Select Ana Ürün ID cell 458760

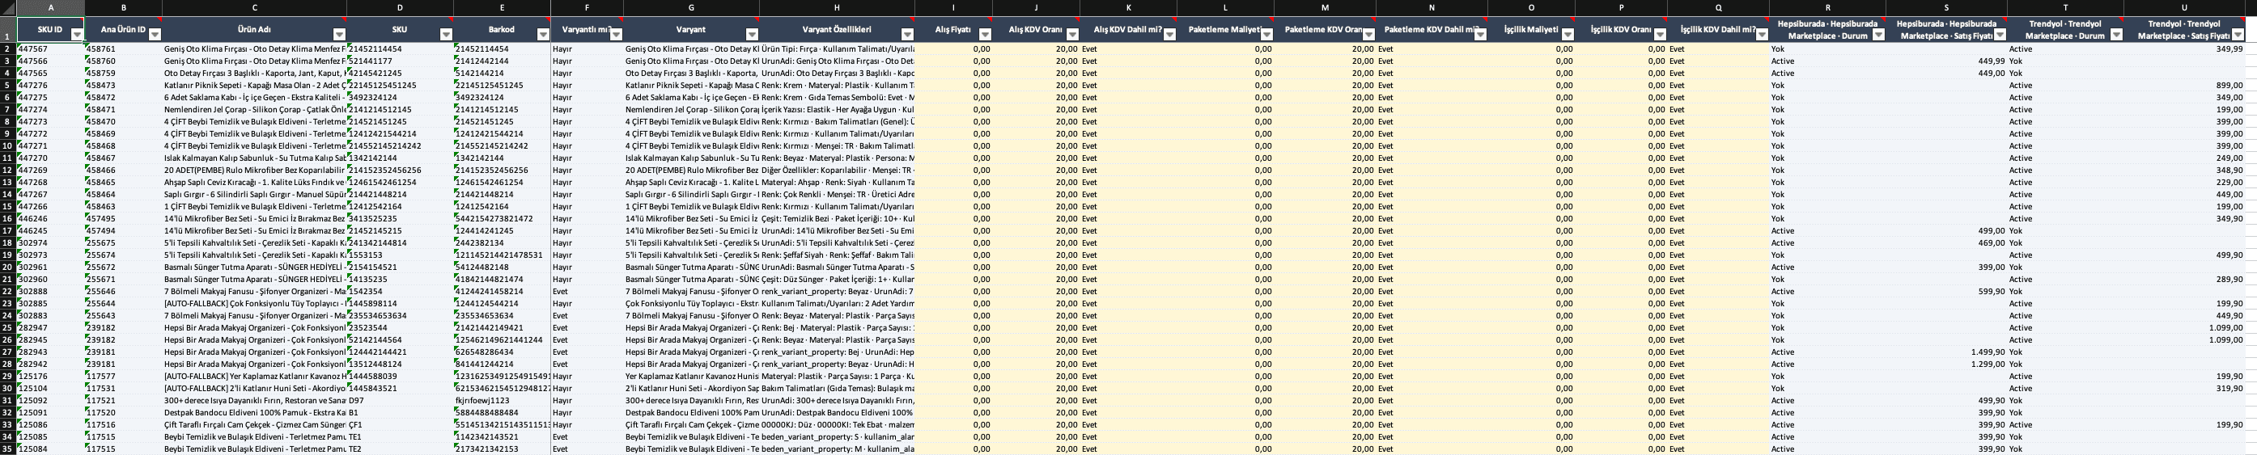[123, 61]
